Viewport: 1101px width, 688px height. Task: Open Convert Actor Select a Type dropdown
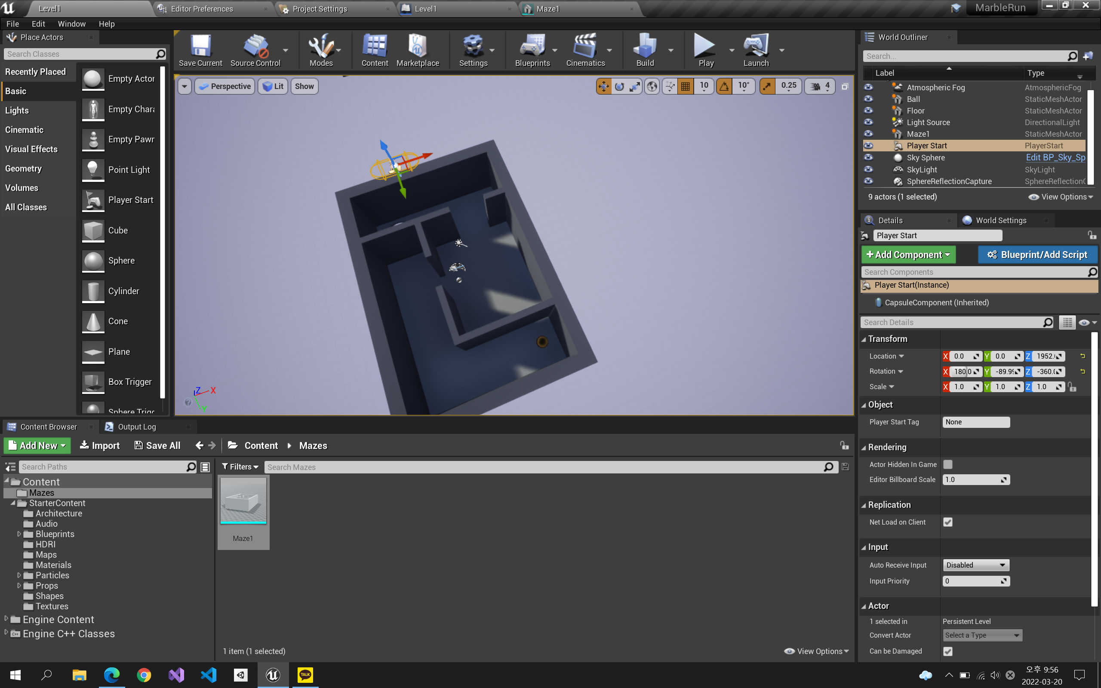pyautogui.click(x=982, y=635)
